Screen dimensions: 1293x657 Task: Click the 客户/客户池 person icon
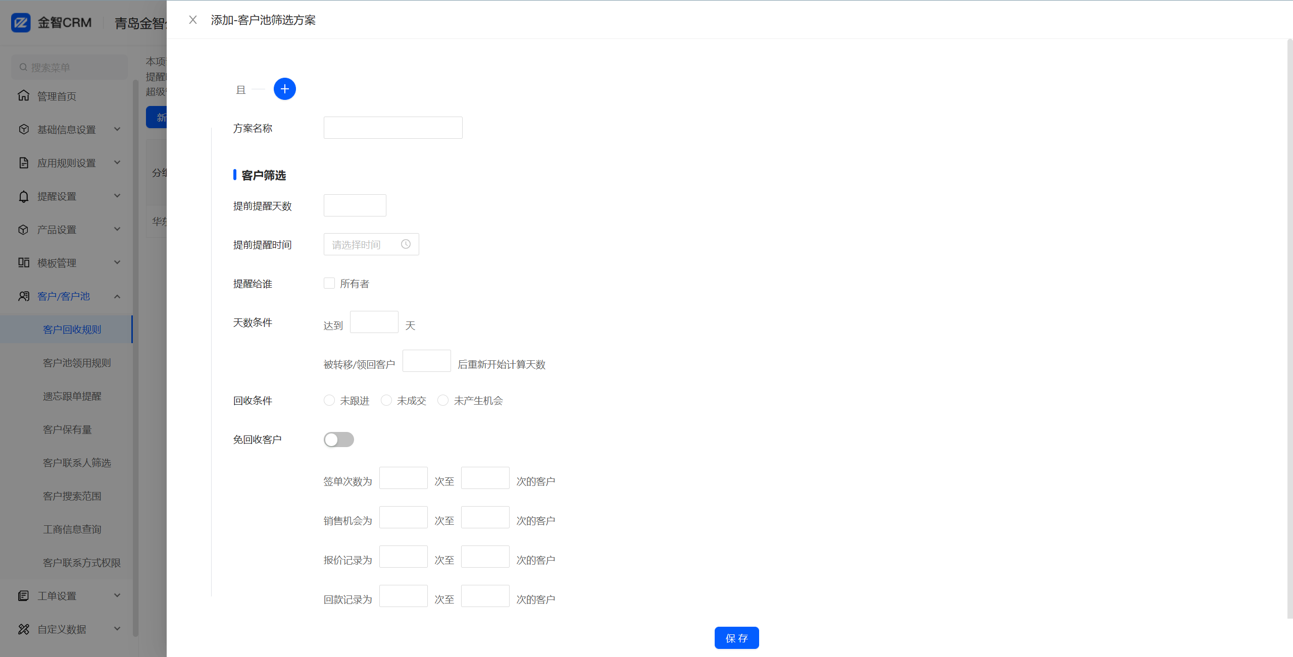(x=24, y=296)
